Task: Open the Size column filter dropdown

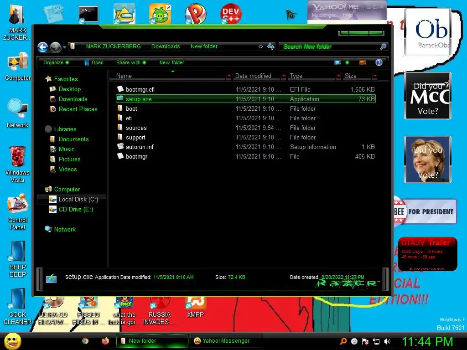Action: tap(375, 76)
